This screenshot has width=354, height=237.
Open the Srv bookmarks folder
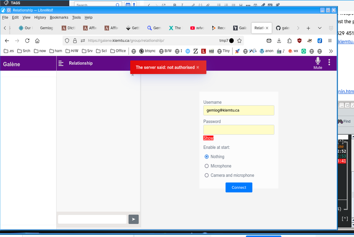(87, 51)
